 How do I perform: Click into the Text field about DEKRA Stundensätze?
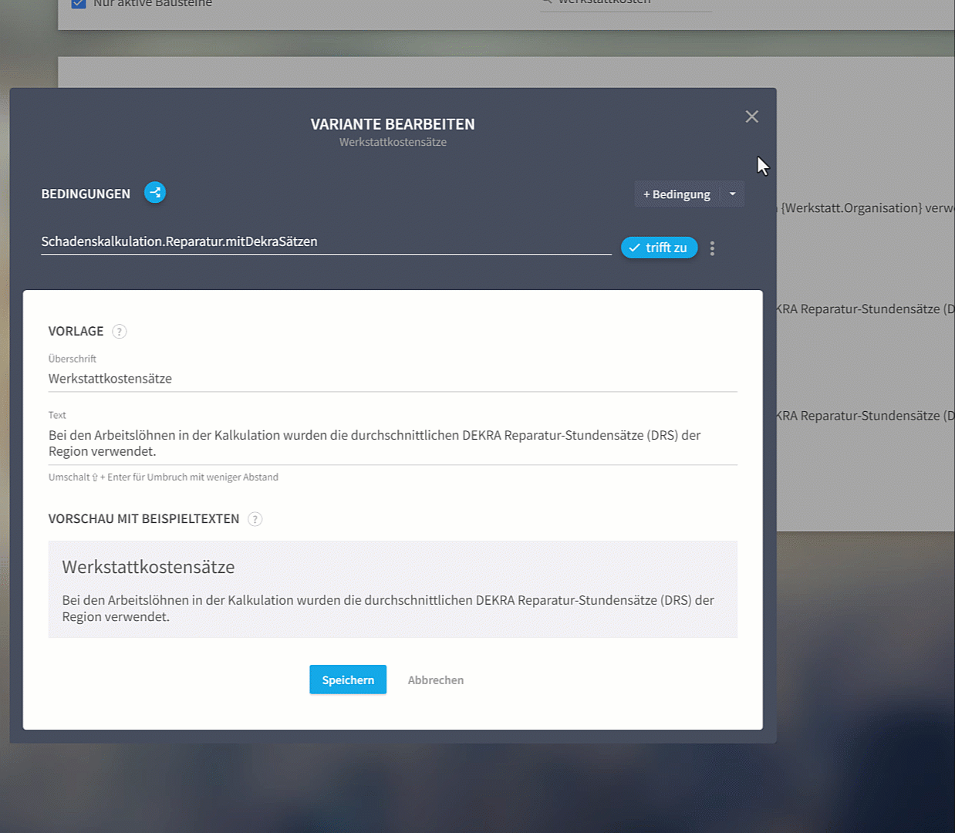click(393, 443)
